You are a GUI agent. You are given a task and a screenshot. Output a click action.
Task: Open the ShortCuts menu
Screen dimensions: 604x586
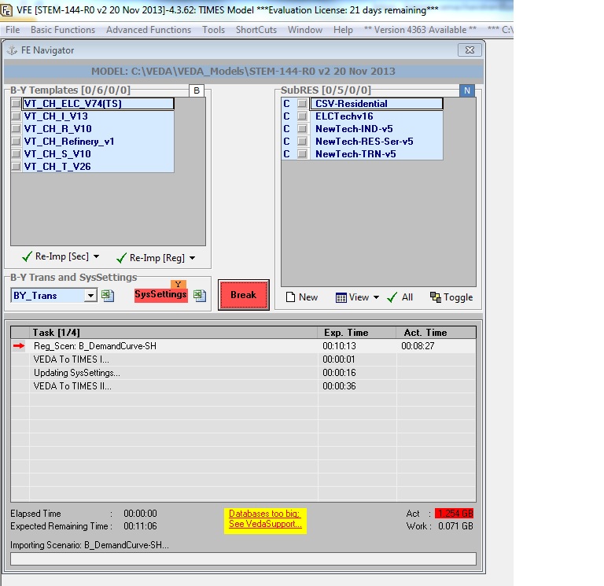tap(256, 30)
